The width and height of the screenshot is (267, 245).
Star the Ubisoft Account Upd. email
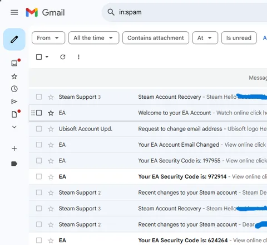tap(51, 129)
